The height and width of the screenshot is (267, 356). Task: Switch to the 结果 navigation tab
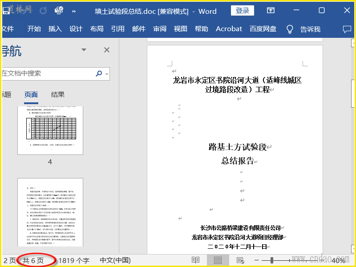coord(58,95)
